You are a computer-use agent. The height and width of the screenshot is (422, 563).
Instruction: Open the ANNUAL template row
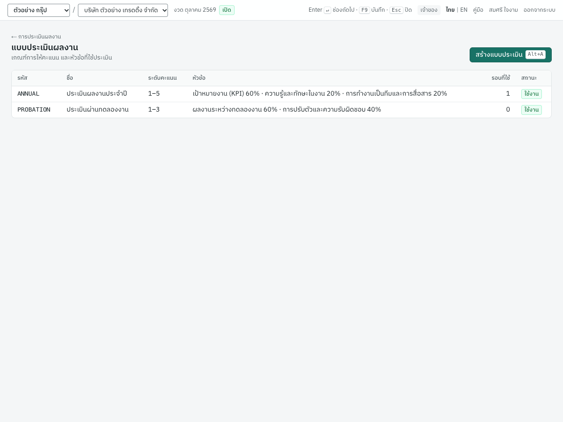tap(281, 94)
